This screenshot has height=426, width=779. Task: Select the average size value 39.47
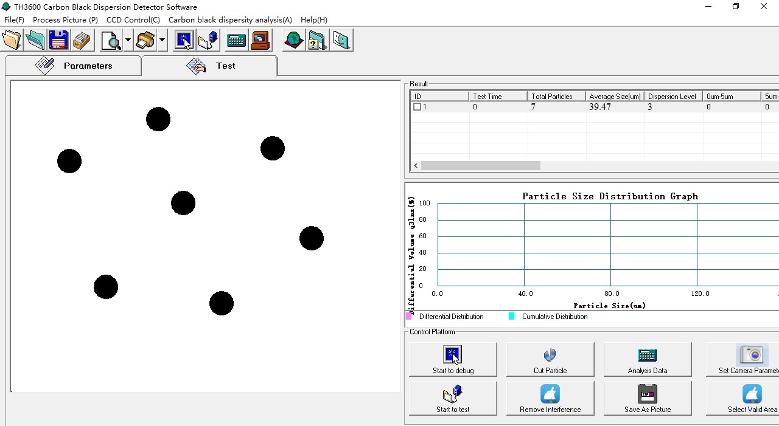coord(600,107)
